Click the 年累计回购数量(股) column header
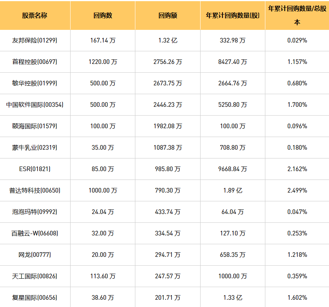 pos(232,16)
